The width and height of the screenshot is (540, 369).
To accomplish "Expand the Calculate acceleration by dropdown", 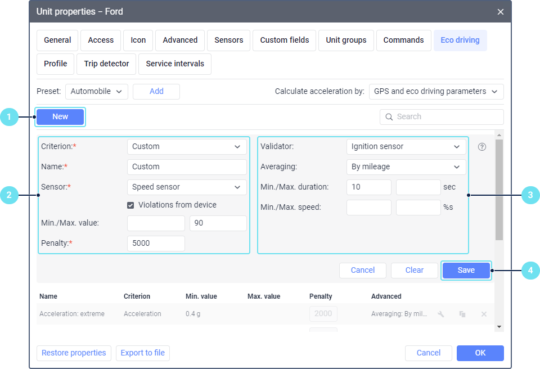I will pyautogui.click(x=436, y=92).
